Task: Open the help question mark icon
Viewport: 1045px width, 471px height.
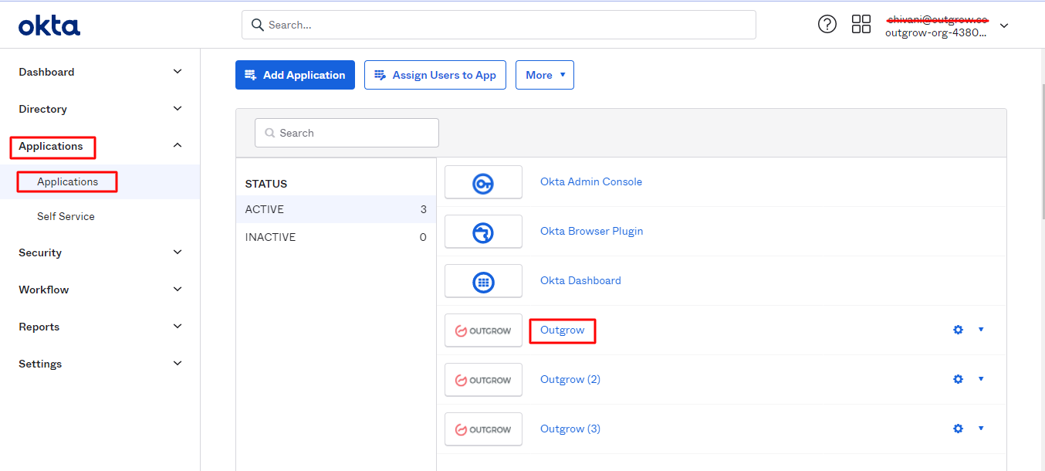Action: point(827,24)
